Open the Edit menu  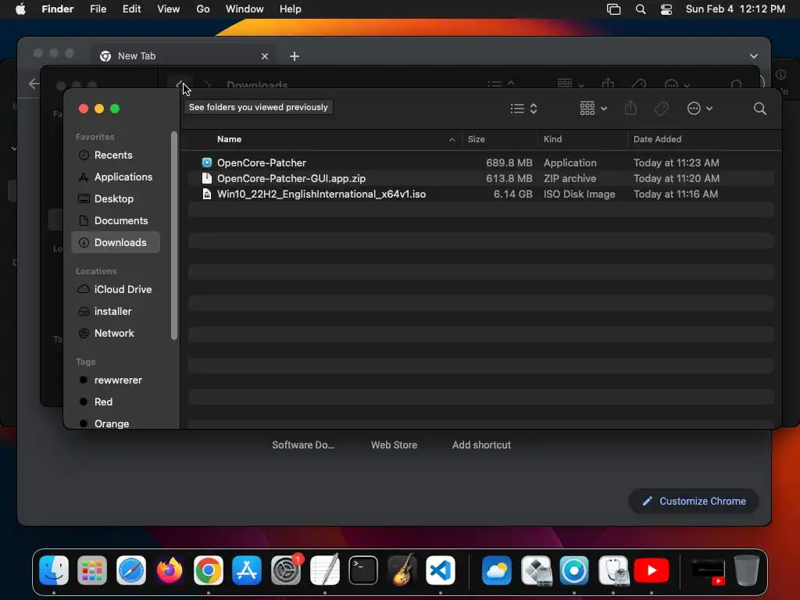point(131,9)
